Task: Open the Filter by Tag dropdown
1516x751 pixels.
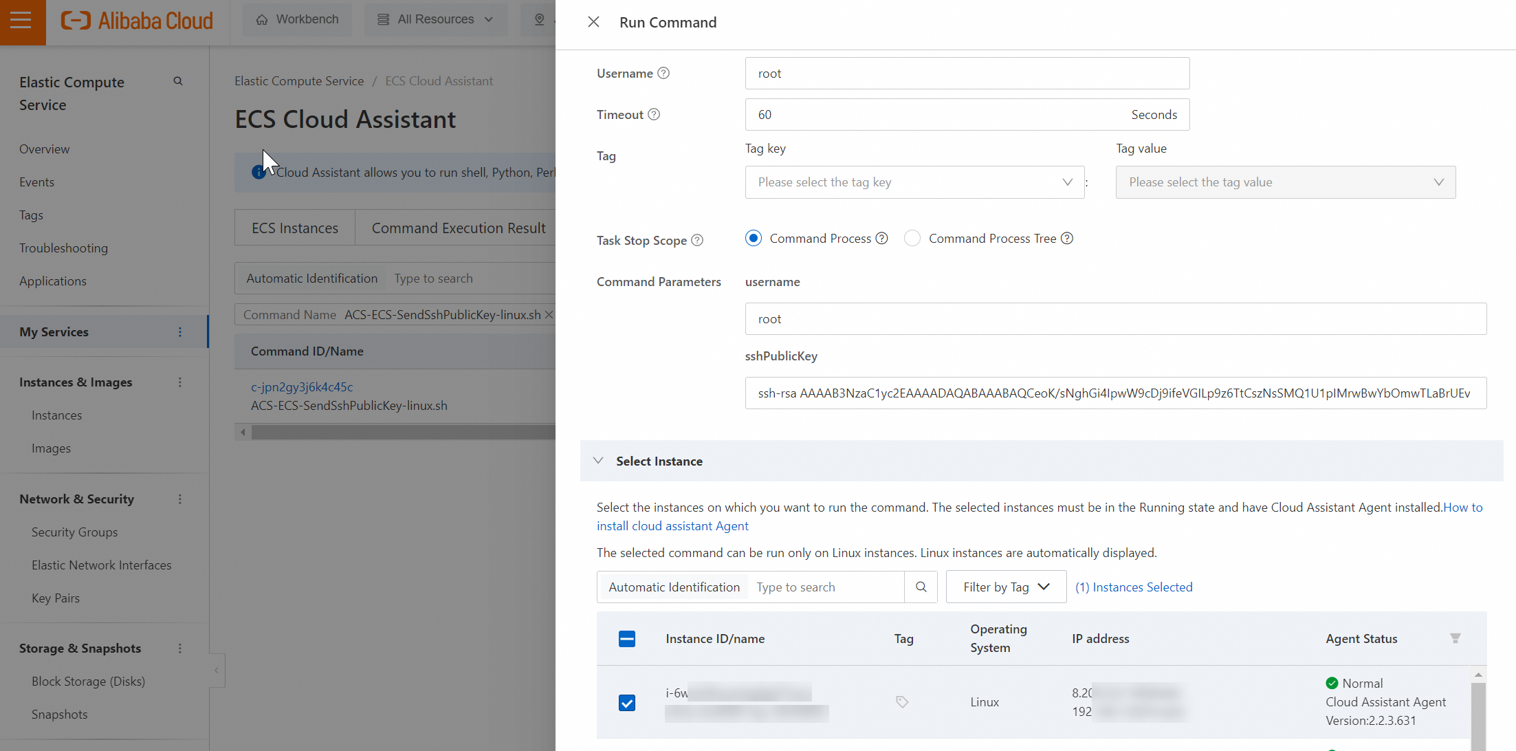Action: (x=1005, y=587)
